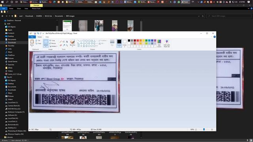Open Explorer recent locations dropdown arrow
Viewport: 253px width, 142px height.
[x=9, y=16]
